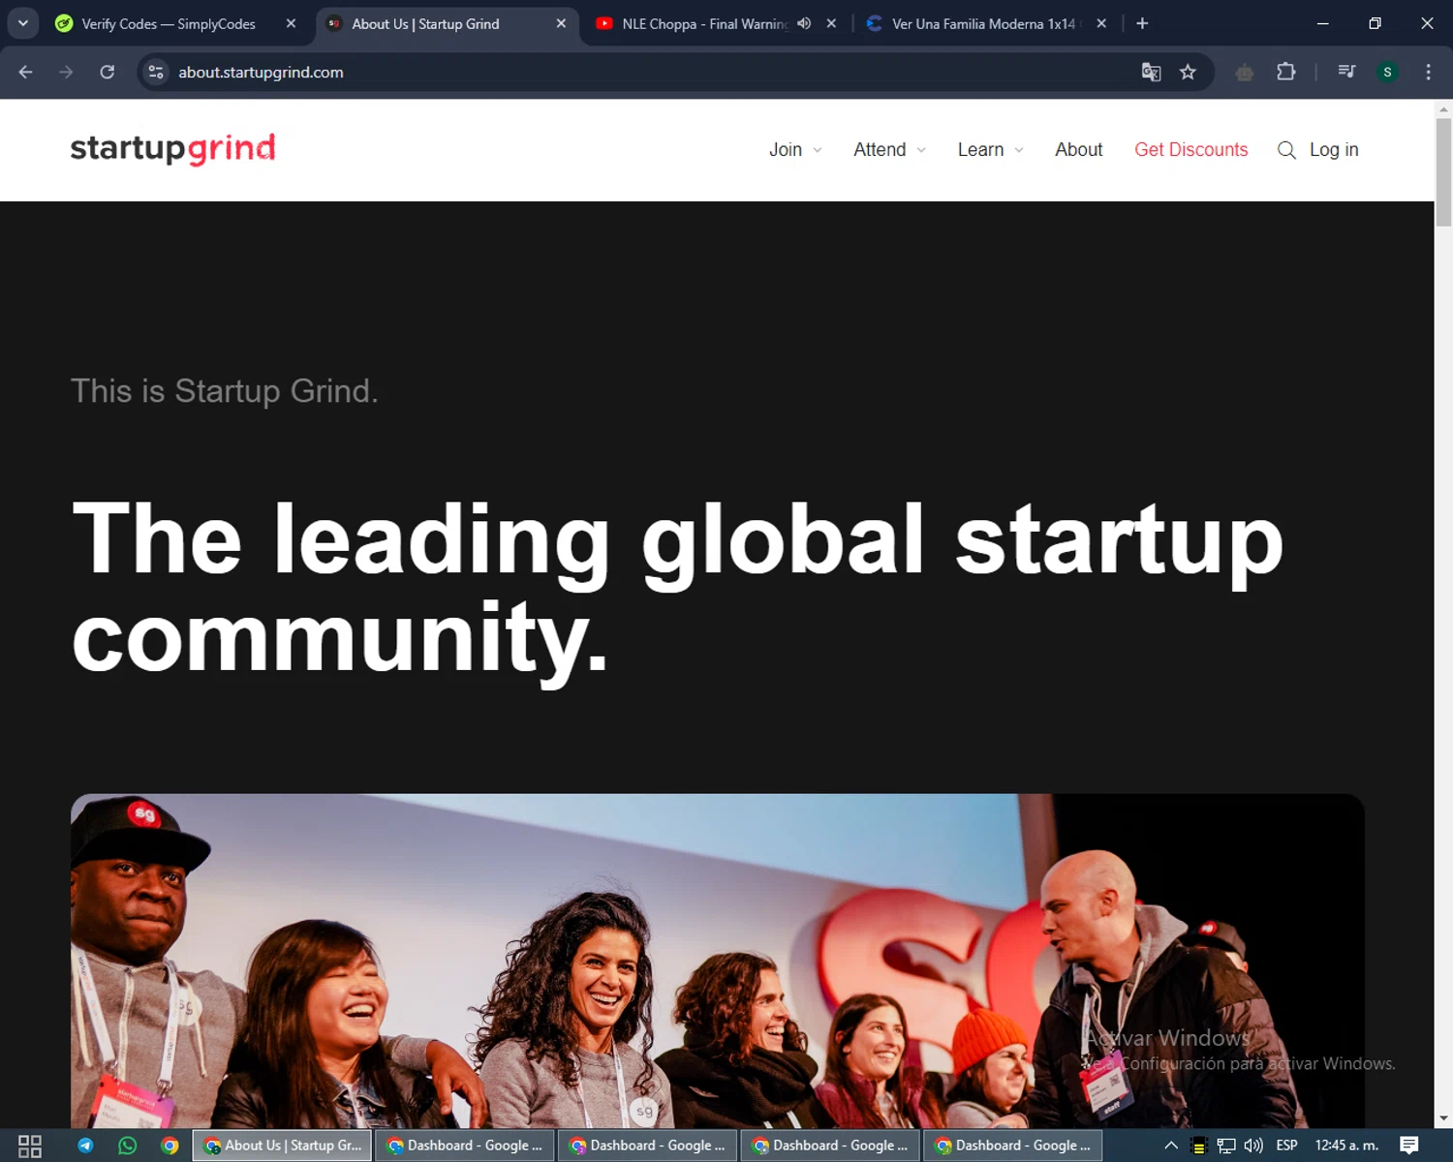Open the Chrome profile avatar S
1453x1162 pixels.
[1387, 72]
